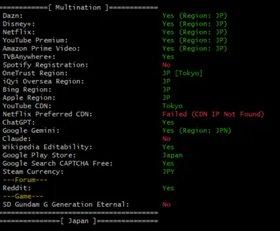Screen dimensions: 280x231
Task: Select the 'Amazon Prime Video:' label
Action: click(42, 49)
